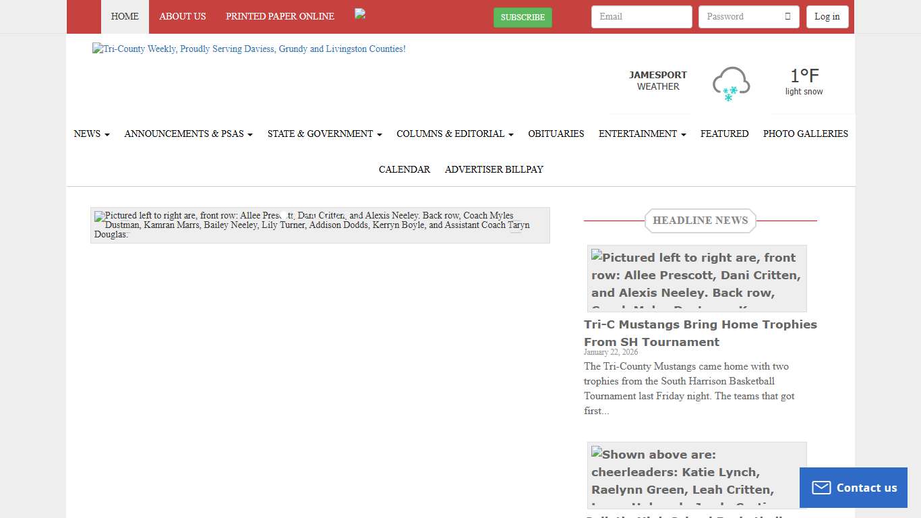Screen dimensions: 921x518
Task: Expand the State & Government menu
Action: pos(324,134)
